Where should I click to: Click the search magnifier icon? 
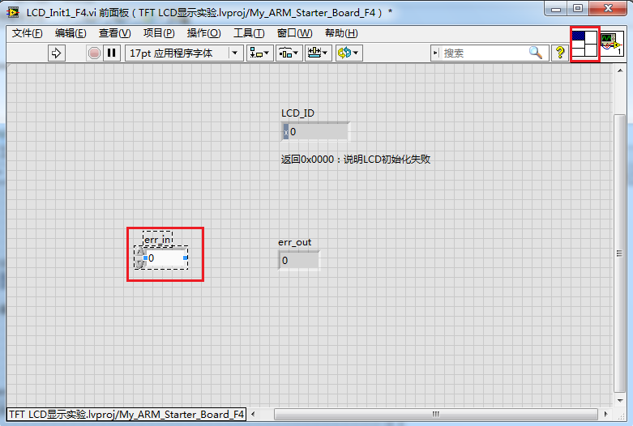pyautogui.click(x=535, y=53)
